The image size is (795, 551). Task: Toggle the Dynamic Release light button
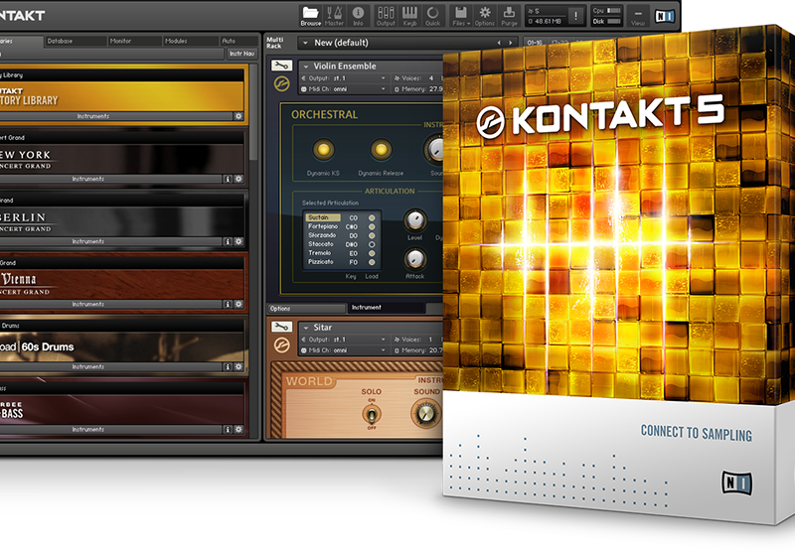(381, 149)
